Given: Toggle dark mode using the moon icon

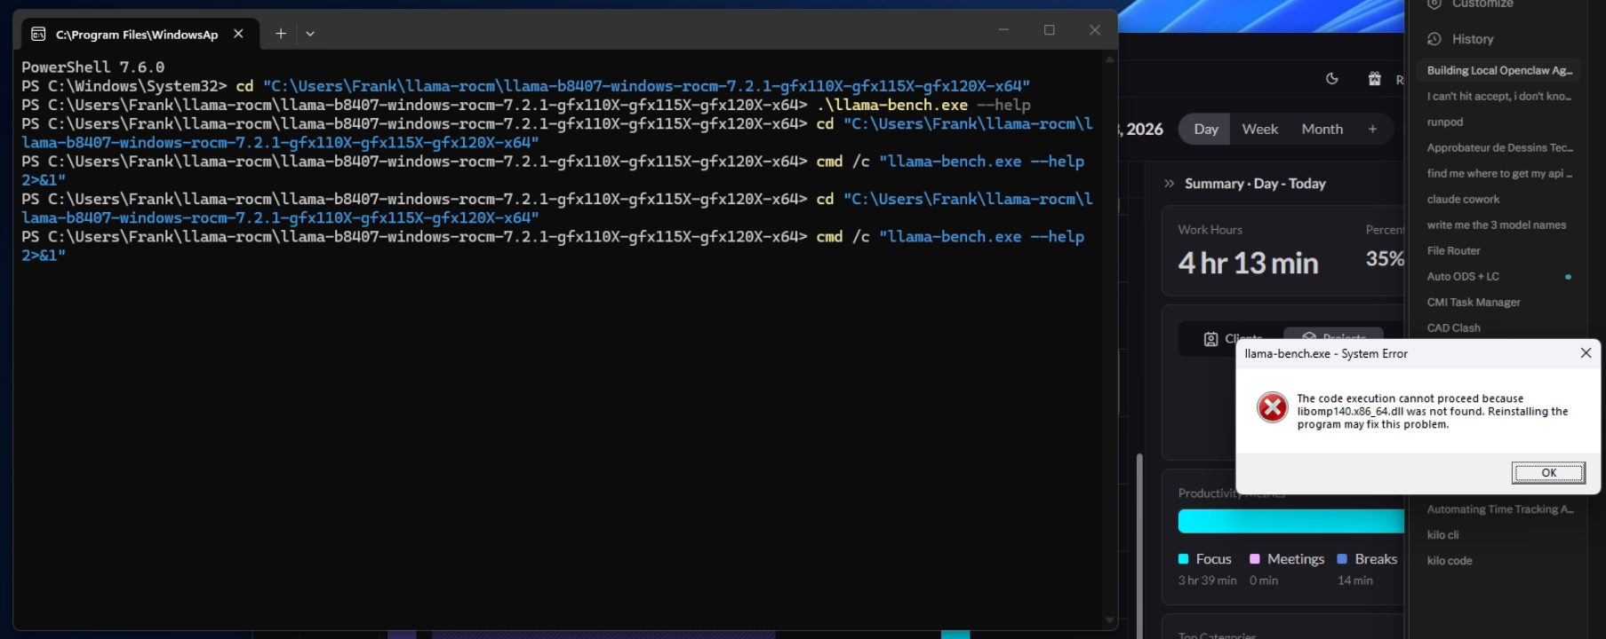Looking at the screenshot, I should (x=1331, y=79).
